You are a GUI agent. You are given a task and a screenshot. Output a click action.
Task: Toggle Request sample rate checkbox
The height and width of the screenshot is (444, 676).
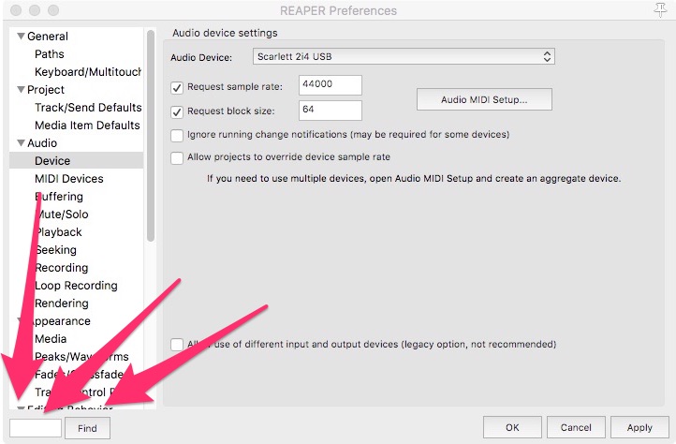point(177,88)
